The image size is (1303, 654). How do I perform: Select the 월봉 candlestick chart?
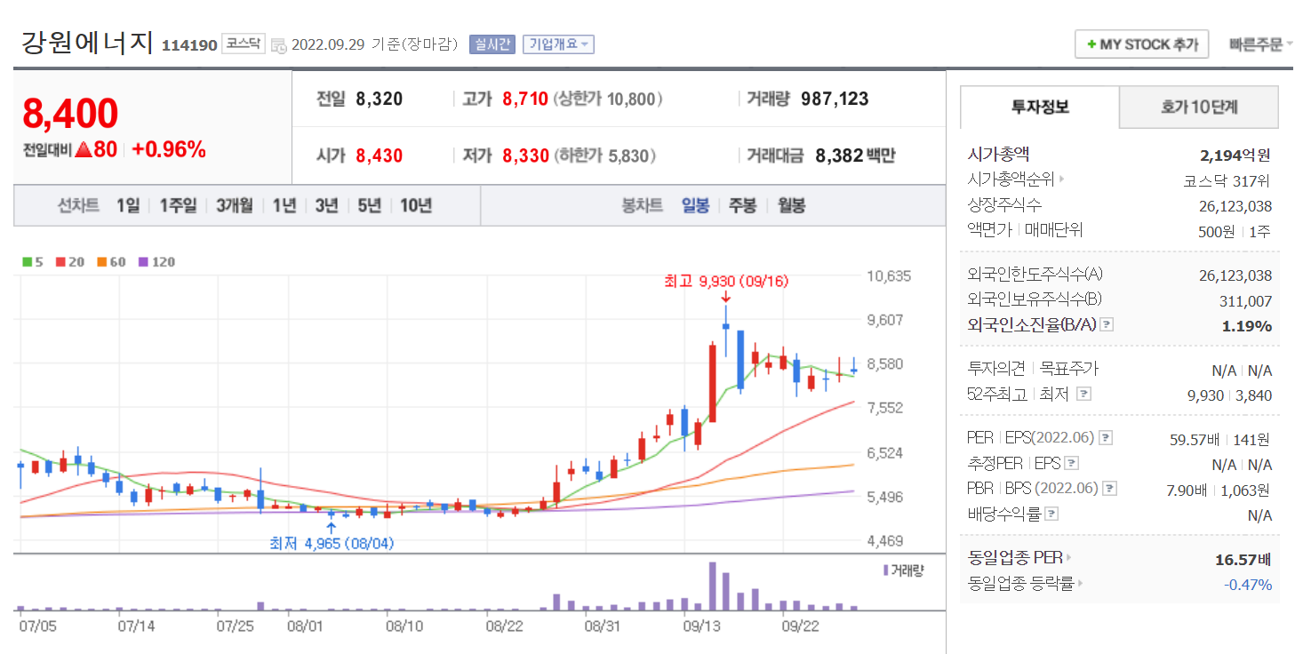pyautogui.click(x=791, y=205)
